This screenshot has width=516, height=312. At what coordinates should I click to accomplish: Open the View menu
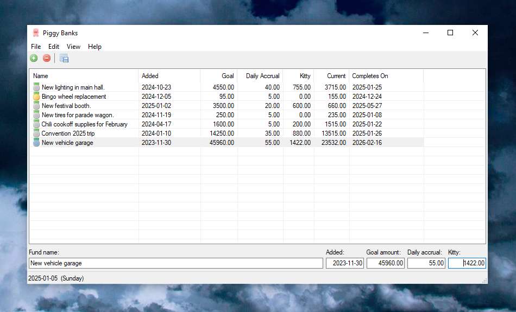(73, 47)
